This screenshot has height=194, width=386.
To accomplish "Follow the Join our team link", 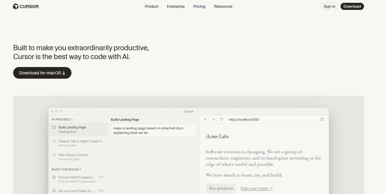I will click(256, 188).
